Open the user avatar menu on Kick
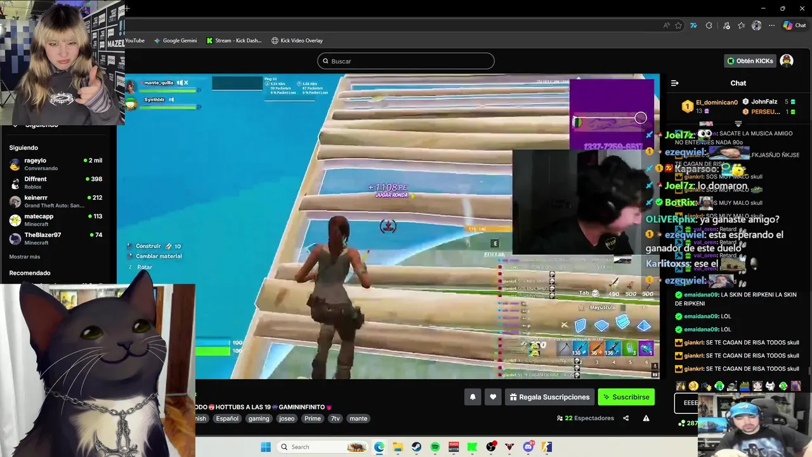The width and height of the screenshot is (812, 457). point(787,61)
